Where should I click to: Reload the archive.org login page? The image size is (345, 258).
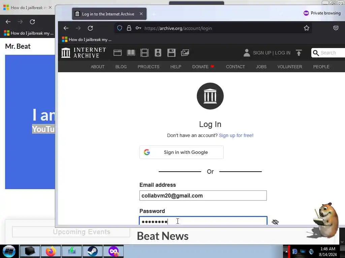point(90,28)
